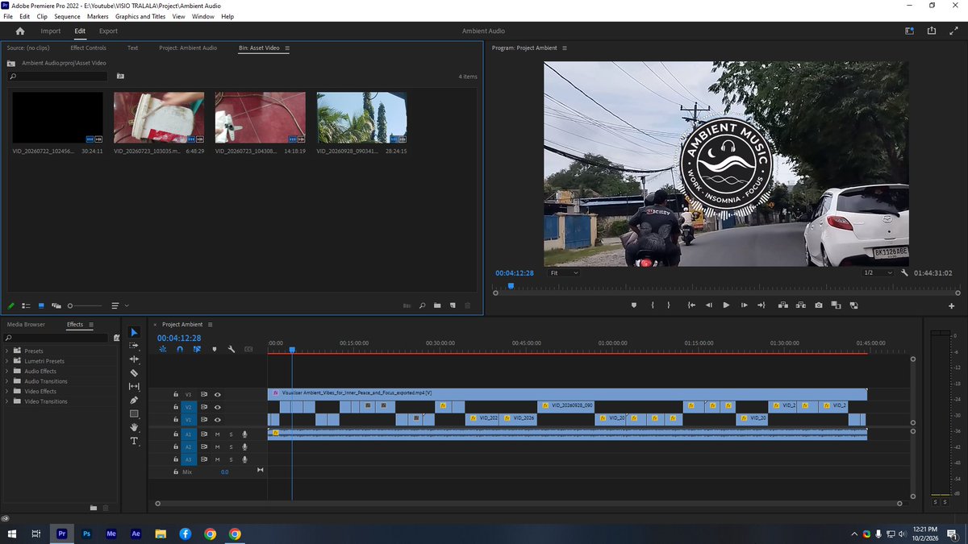Open Program monitor button editor plus
The height and width of the screenshot is (544, 968).
[x=951, y=306]
